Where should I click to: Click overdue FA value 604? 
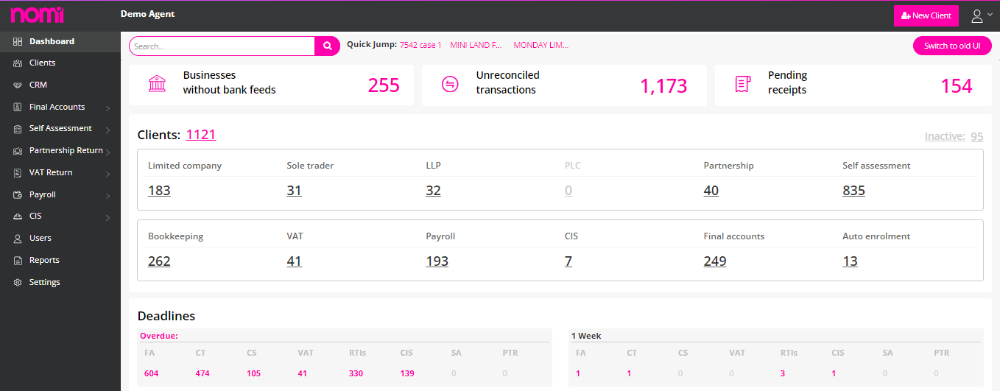click(x=151, y=373)
